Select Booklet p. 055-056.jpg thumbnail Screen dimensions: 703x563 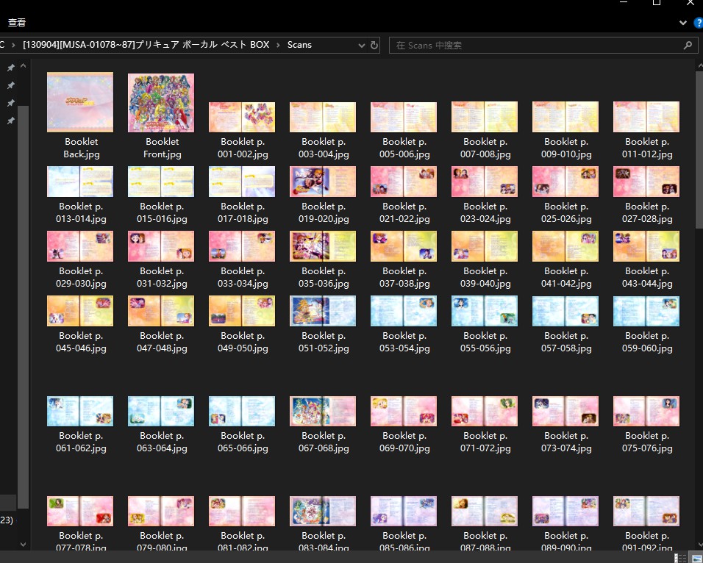point(485,311)
